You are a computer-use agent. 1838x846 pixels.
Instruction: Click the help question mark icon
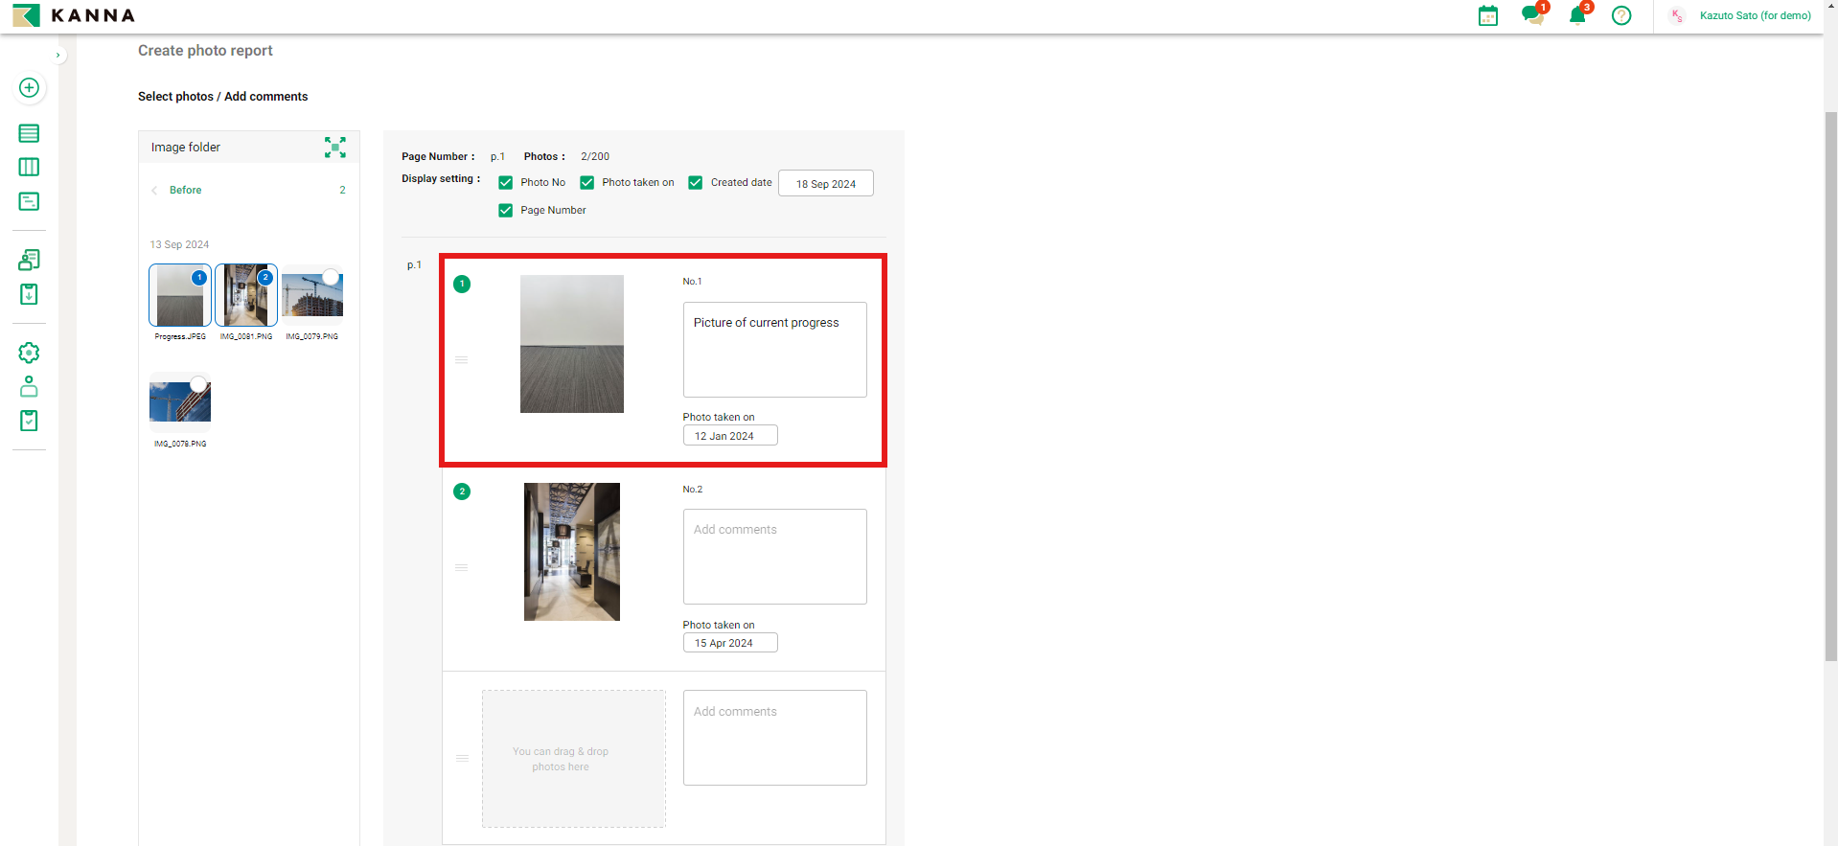click(x=1620, y=15)
